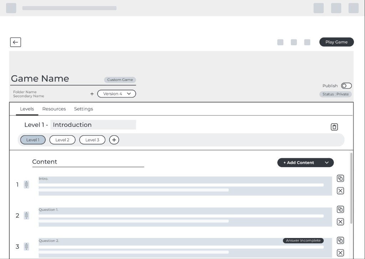365x259 pixels.
Task: Enable the Publish toggle
Action: pos(346,86)
